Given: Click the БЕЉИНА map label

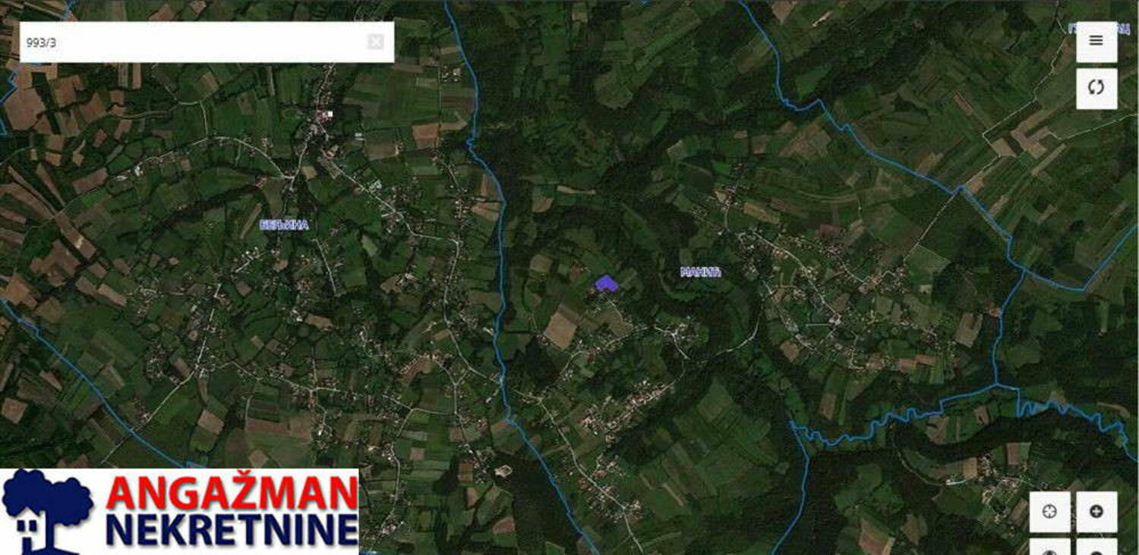Looking at the screenshot, I should click(x=284, y=224).
